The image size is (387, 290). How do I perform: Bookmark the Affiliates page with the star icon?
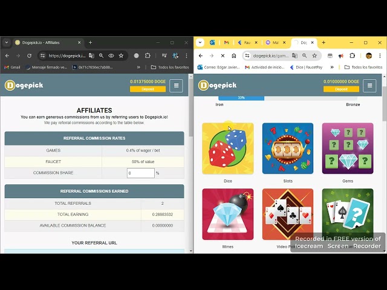[121, 56]
